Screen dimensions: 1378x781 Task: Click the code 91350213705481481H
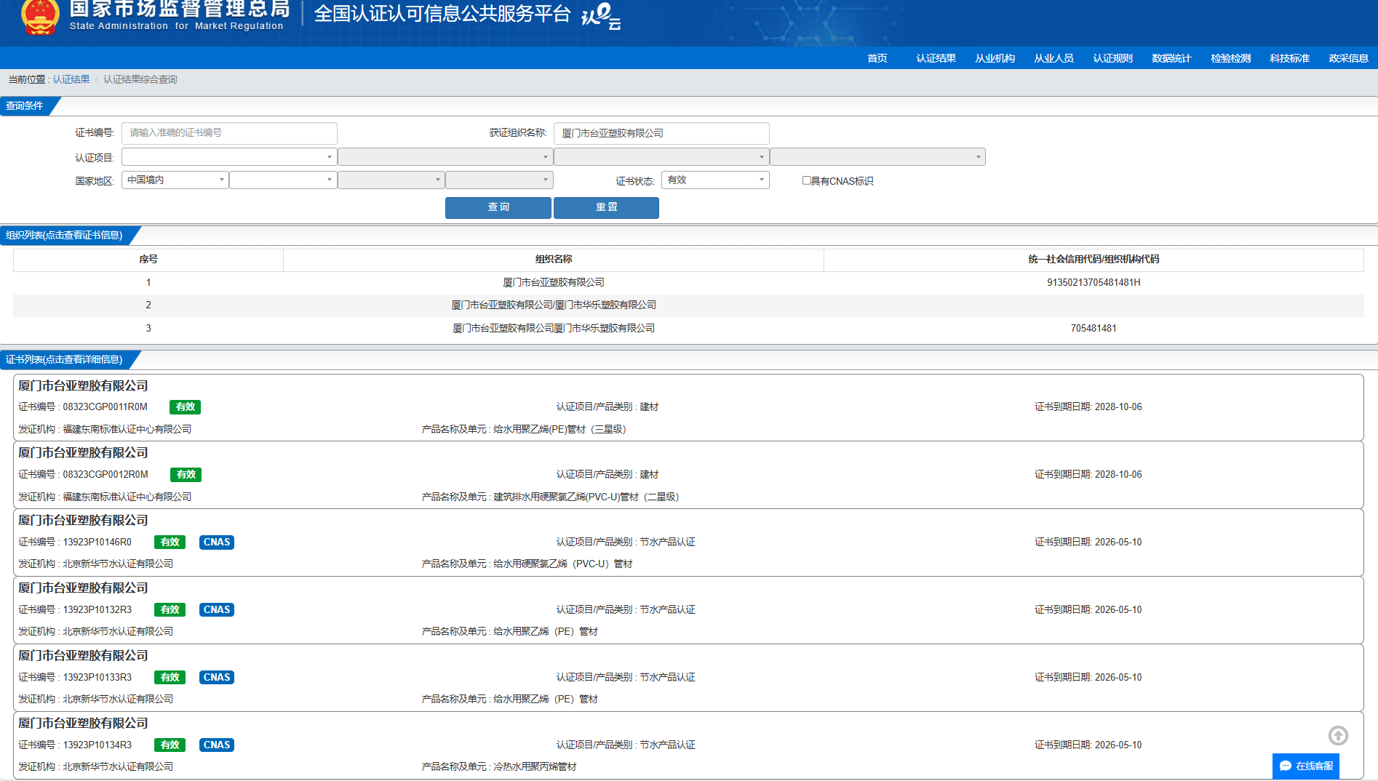click(1094, 283)
